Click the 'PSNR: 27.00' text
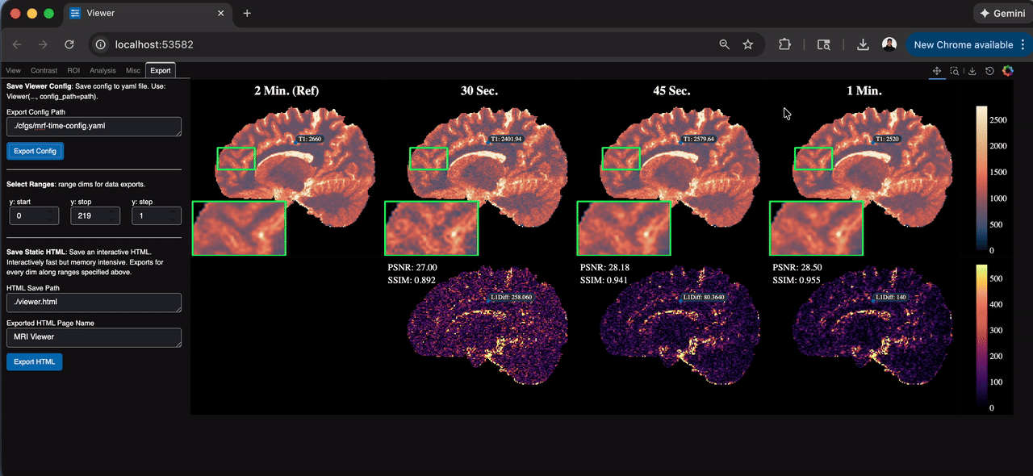This screenshot has width=1033, height=476. (x=413, y=267)
